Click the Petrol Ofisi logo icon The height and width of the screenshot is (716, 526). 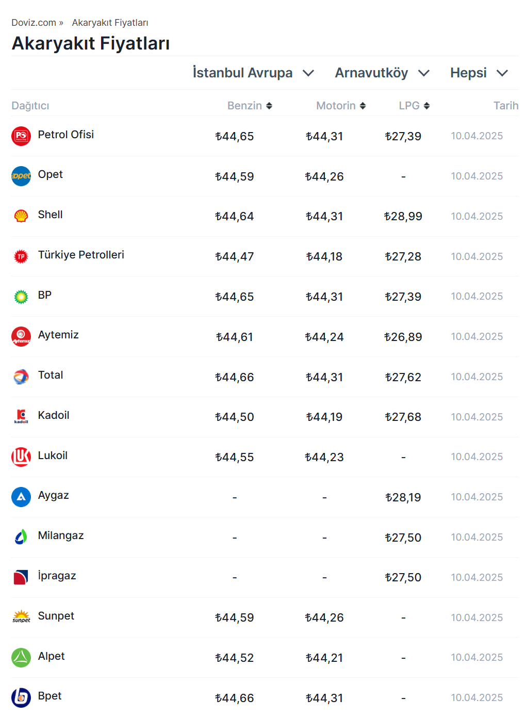(21, 136)
